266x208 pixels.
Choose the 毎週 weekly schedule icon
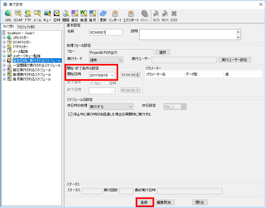coord(84,16)
